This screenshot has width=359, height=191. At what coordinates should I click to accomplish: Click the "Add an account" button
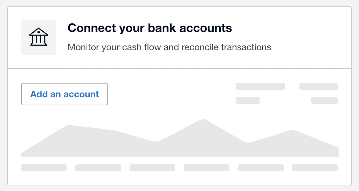click(x=64, y=94)
